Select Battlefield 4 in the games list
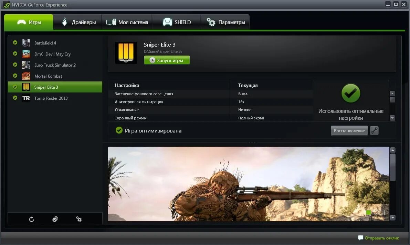 55,43
